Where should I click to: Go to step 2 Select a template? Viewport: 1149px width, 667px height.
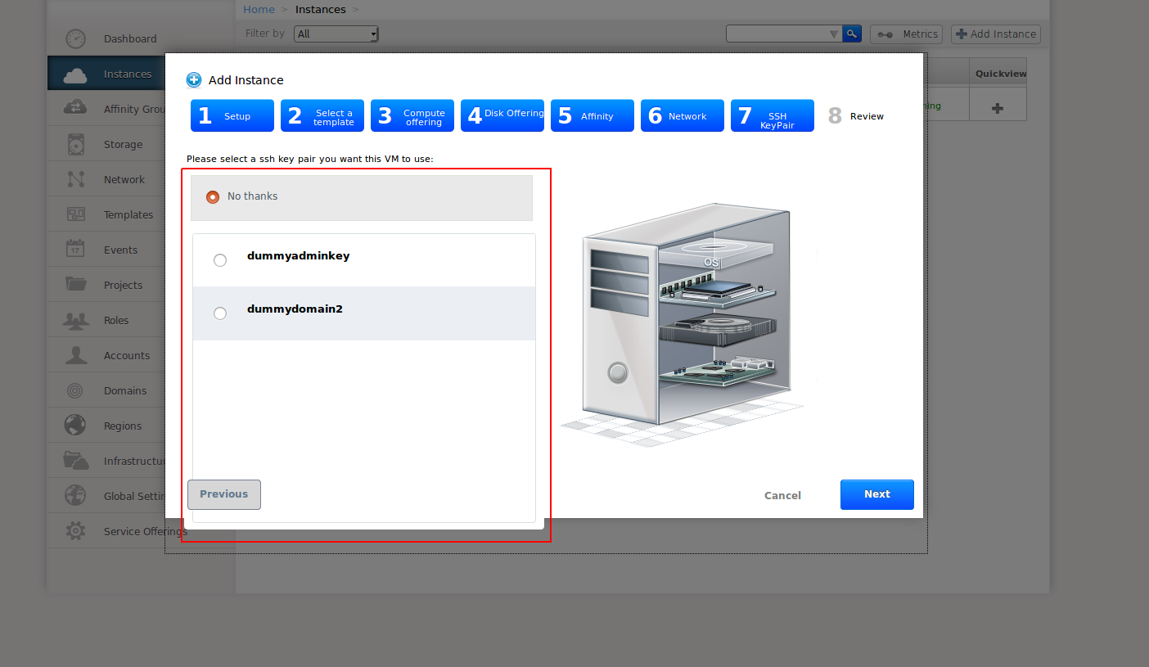pos(322,115)
